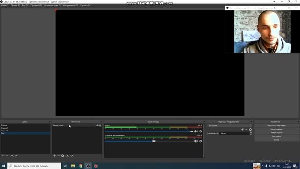Open the Settings button in Controls
Screen dimensions: 300x169
point(277,136)
